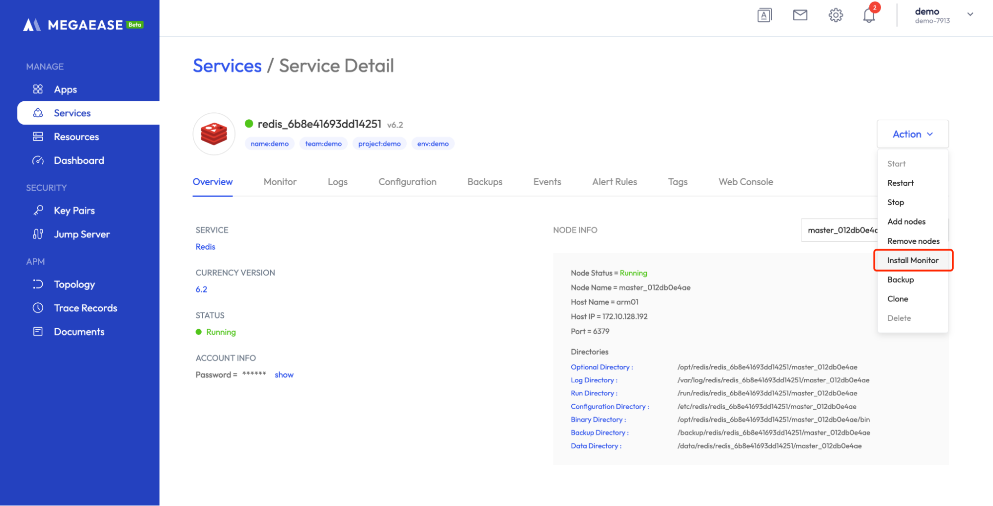The image size is (993, 506).
Task: Click the 6.2 currency version link
Action: coord(201,289)
